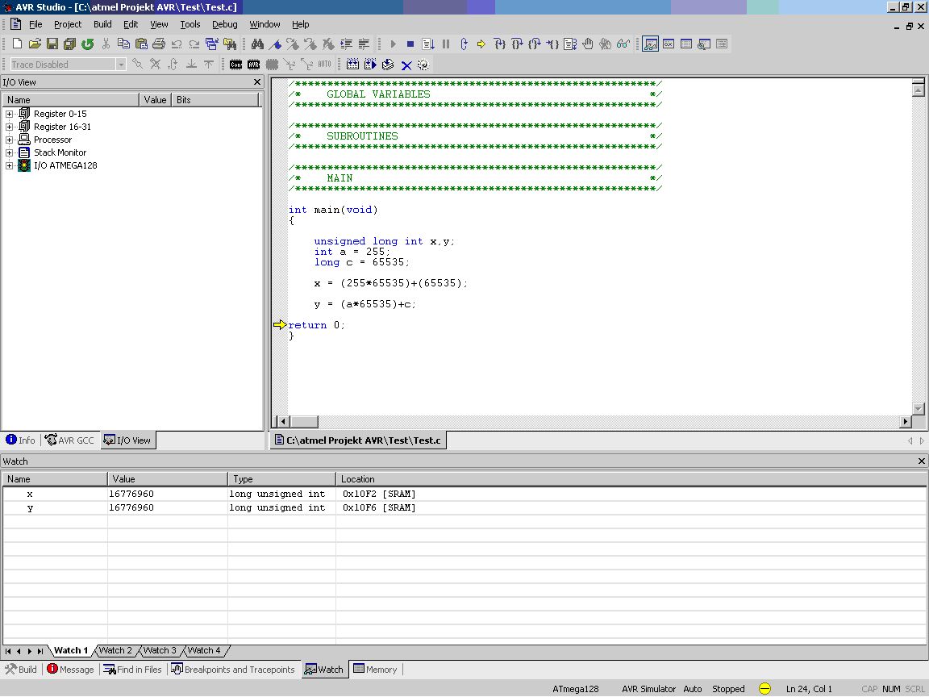
Task: Click the Toggle Breakpoint hand icon
Action: [588, 44]
